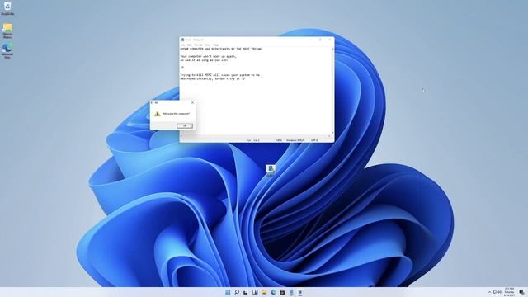Open the notification center icon
Viewport: 528px width, 297px height.
tap(521, 292)
